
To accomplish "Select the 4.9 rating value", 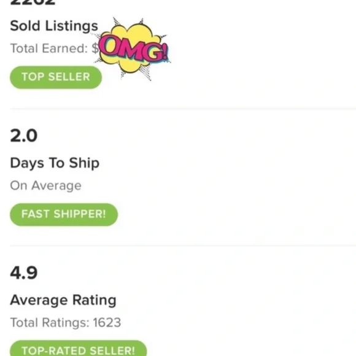I will (x=23, y=273).
